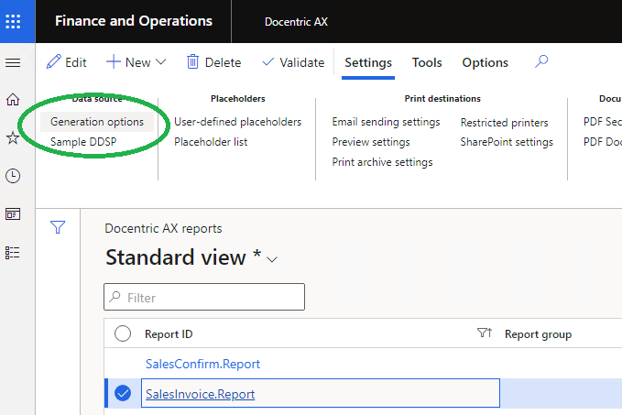Open Placeholder list

click(x=211, y=142)
